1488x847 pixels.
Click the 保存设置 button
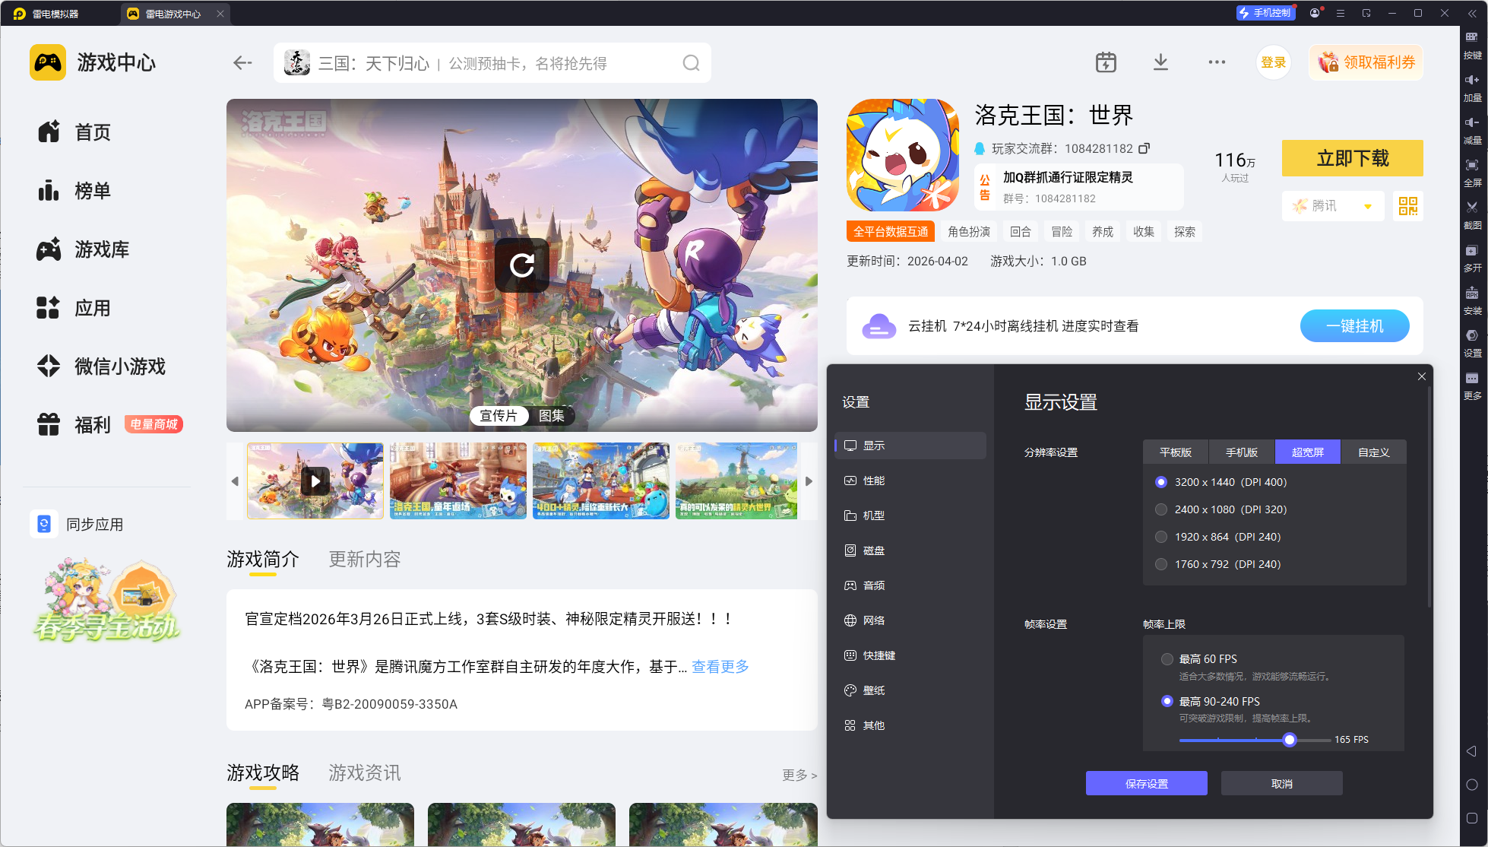(1146, 784)
